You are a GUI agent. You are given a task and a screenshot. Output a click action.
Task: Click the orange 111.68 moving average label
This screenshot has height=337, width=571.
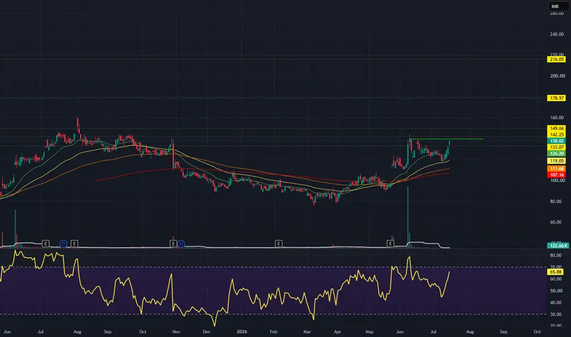(x=556, y=168)
